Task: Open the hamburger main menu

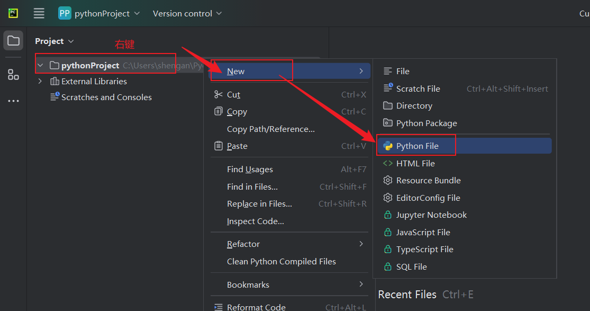Action: click(x=39, y=13)
